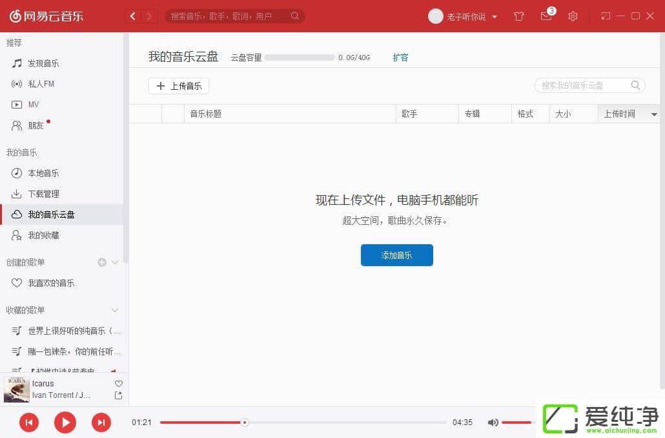This screenshot has width=665, height=438.
Task: Open the settings gear icon
Action: click(573, 16)
